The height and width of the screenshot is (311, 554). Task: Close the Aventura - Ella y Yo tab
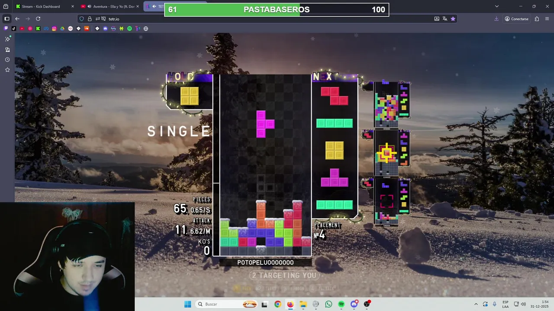[x=138, y=6]
